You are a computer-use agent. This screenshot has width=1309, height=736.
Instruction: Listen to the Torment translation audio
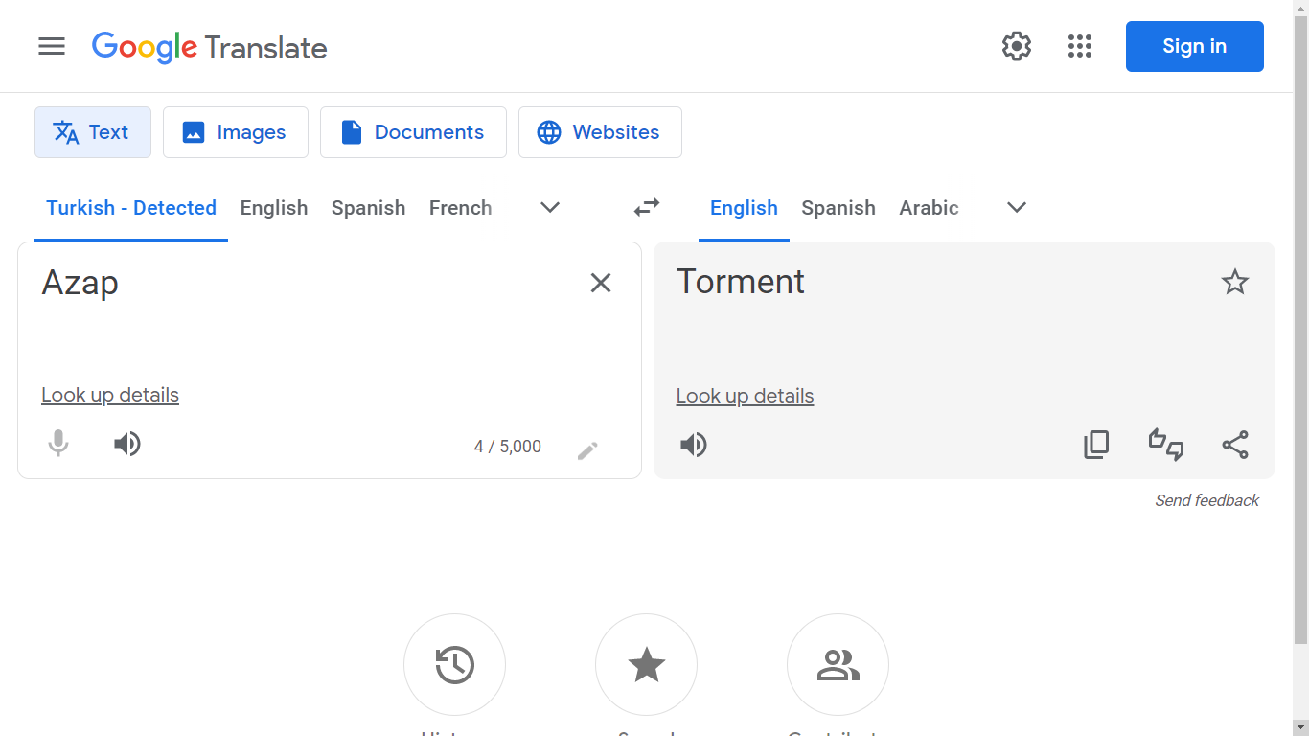coord(694,445)
